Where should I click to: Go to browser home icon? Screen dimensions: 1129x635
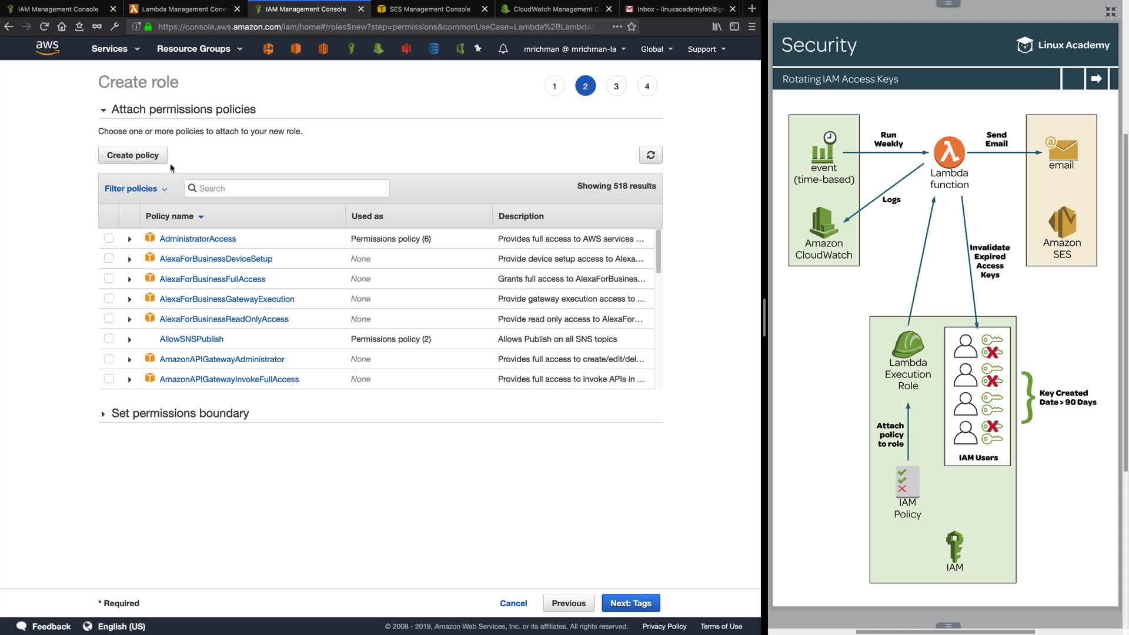[62, 26]
